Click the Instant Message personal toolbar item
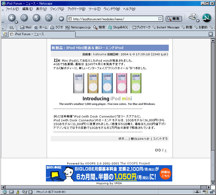Viewport: 216px width, 195px height. coord(166,27)
